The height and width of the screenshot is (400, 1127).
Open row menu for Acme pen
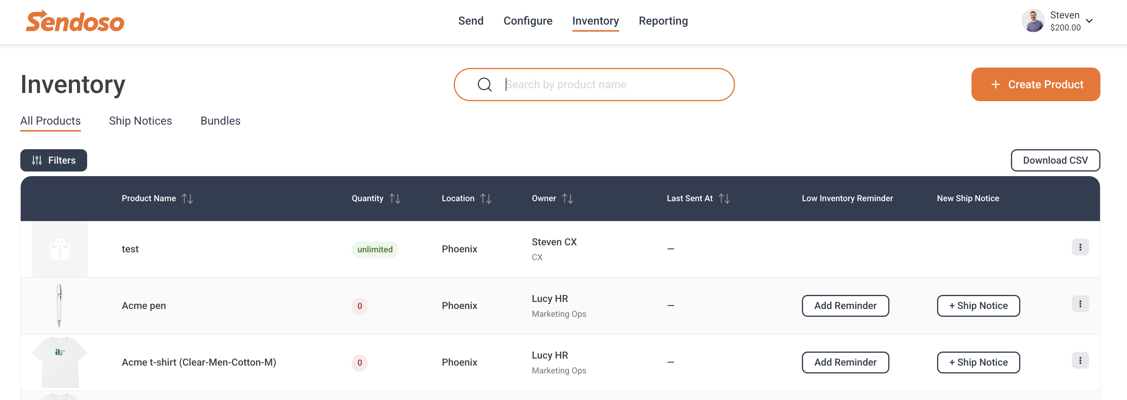pyautogui.click(x=1080, y=304)
